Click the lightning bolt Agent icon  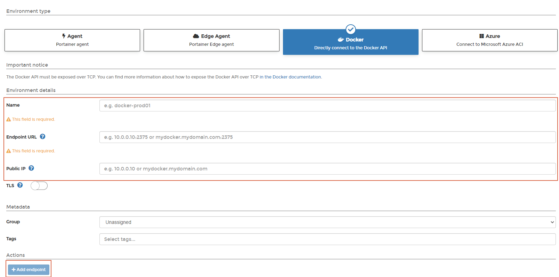point(64,36)
